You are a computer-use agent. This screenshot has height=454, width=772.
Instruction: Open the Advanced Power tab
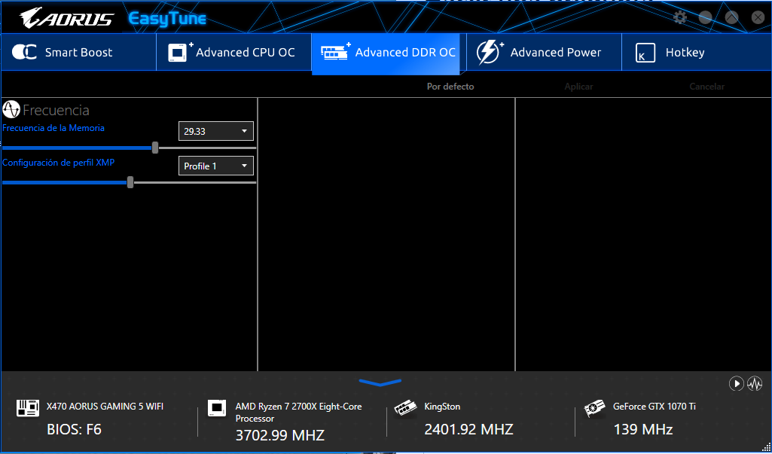coord(544,52)
